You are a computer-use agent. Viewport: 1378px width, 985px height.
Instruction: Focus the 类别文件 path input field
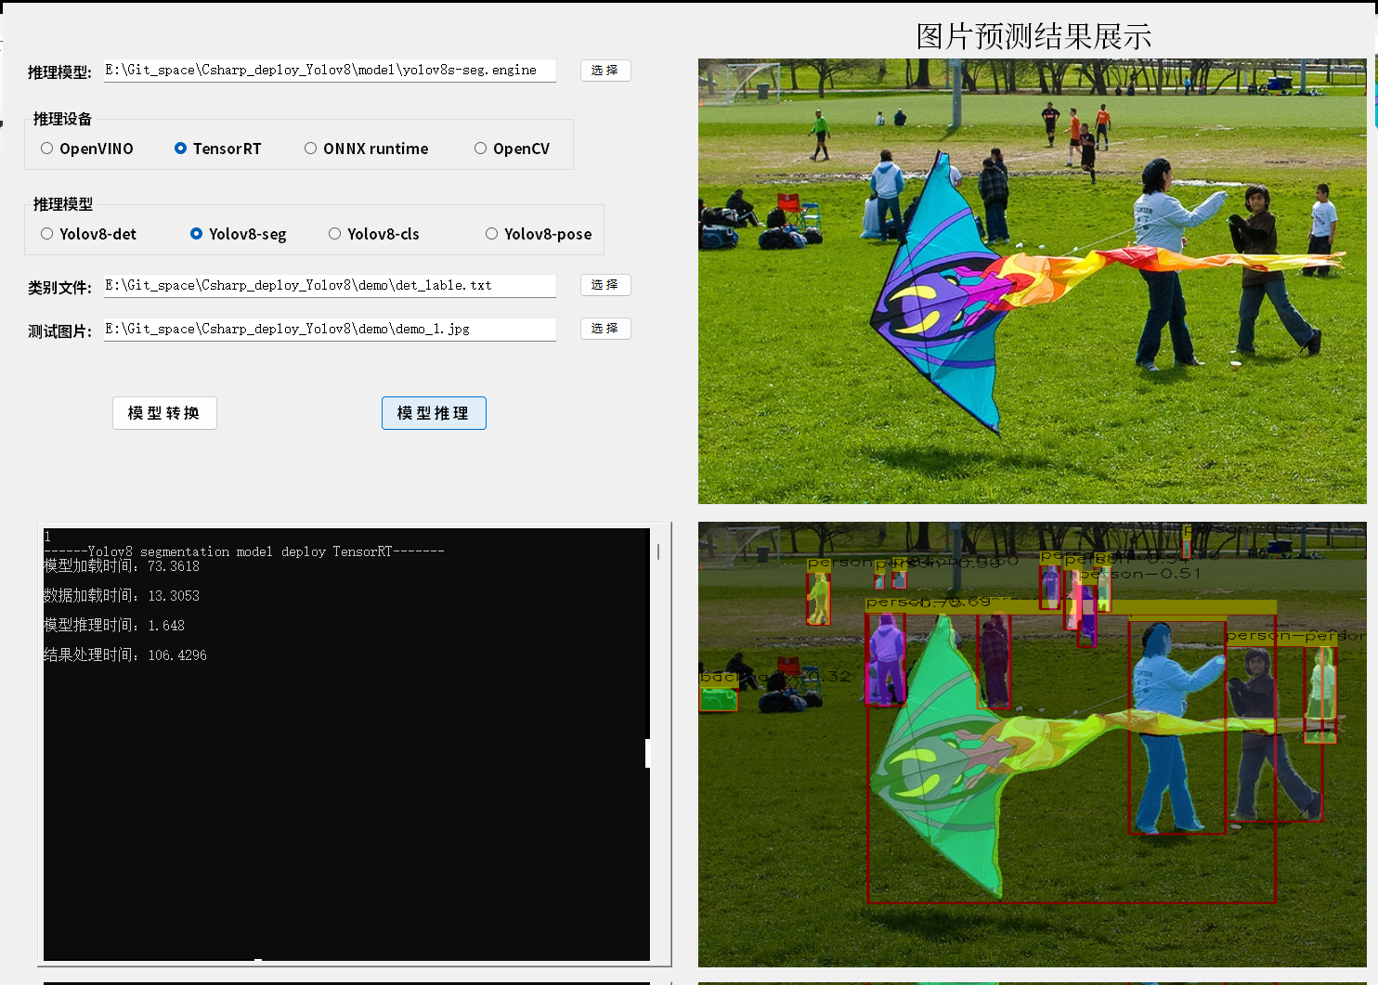click(x=330, y=285)
